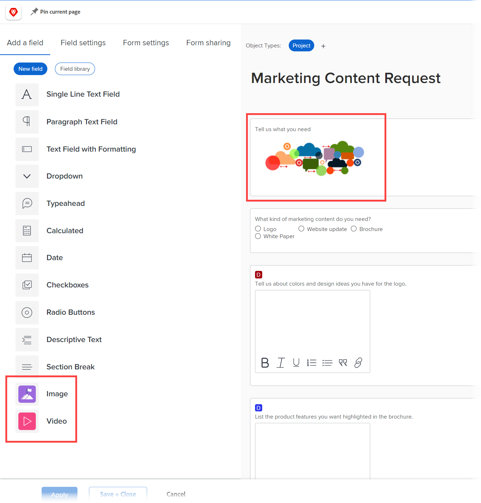
Task: Select the White Paper radio button
Action: tap(258, 236)
